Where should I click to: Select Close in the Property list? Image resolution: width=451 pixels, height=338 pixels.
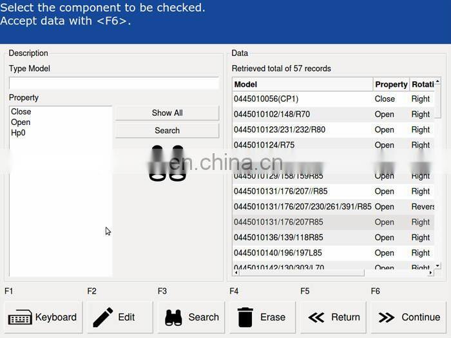21,112
